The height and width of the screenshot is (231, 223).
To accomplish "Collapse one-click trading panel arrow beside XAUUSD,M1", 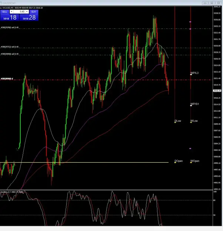I will (1, 8).
